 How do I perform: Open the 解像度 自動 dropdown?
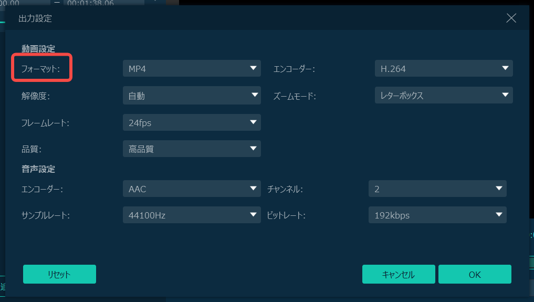click(192, 96)
